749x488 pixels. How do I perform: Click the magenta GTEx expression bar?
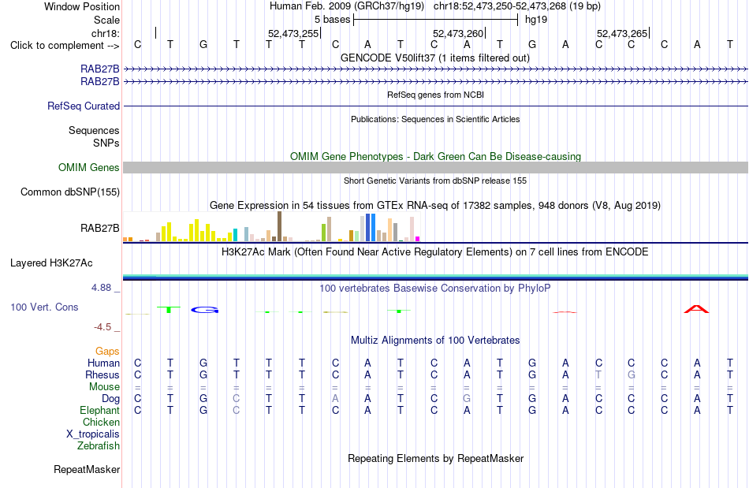pyautogui.click(x=418, y=239)
